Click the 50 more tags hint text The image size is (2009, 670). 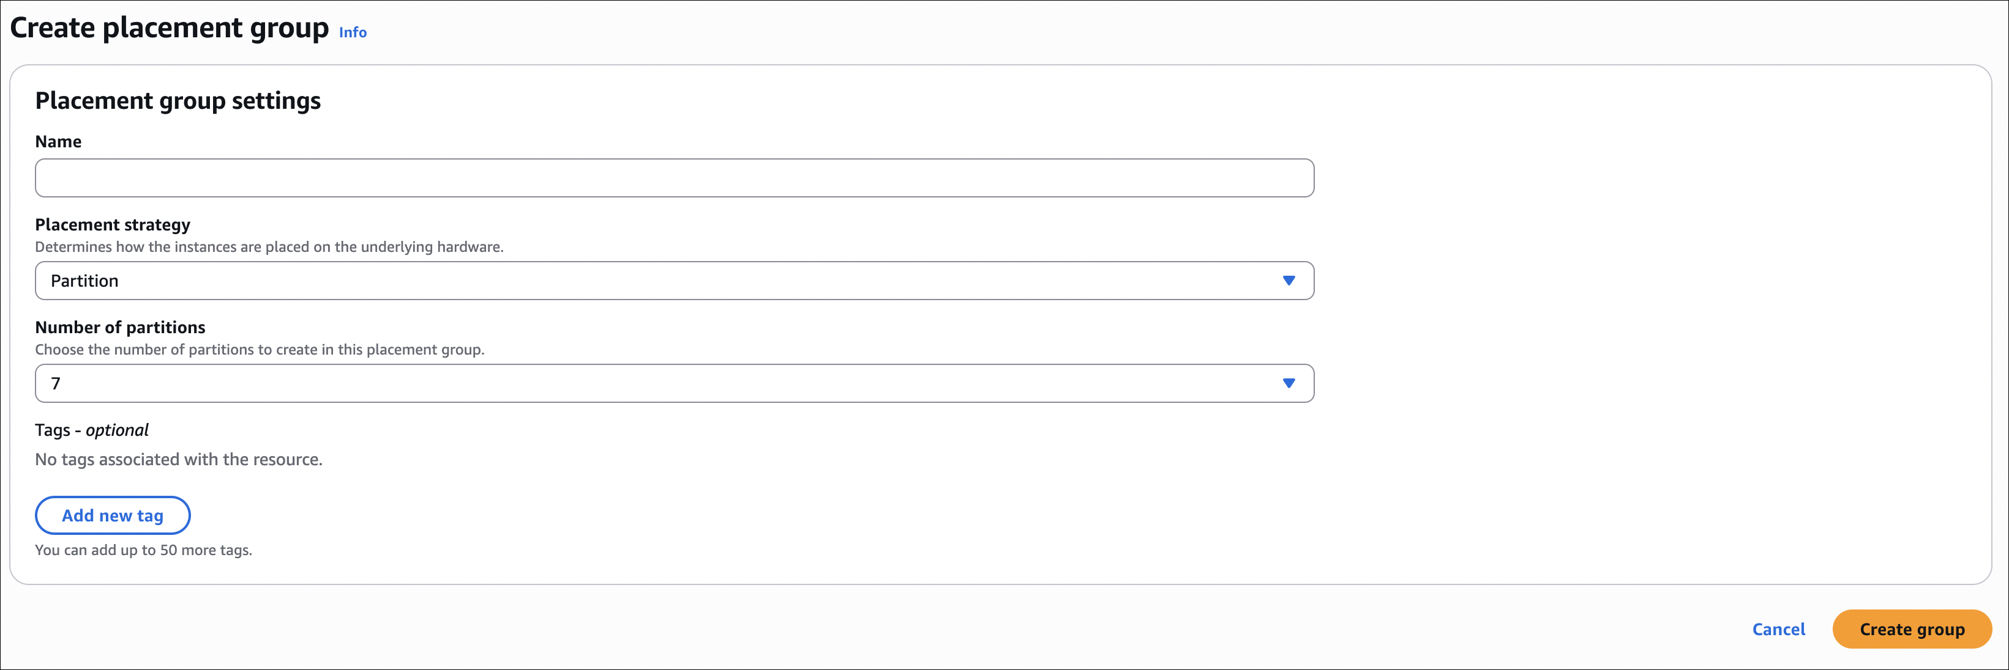coord(143,550)
